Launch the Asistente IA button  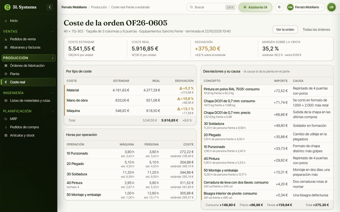pyautogui.click(x=255, y=7)
